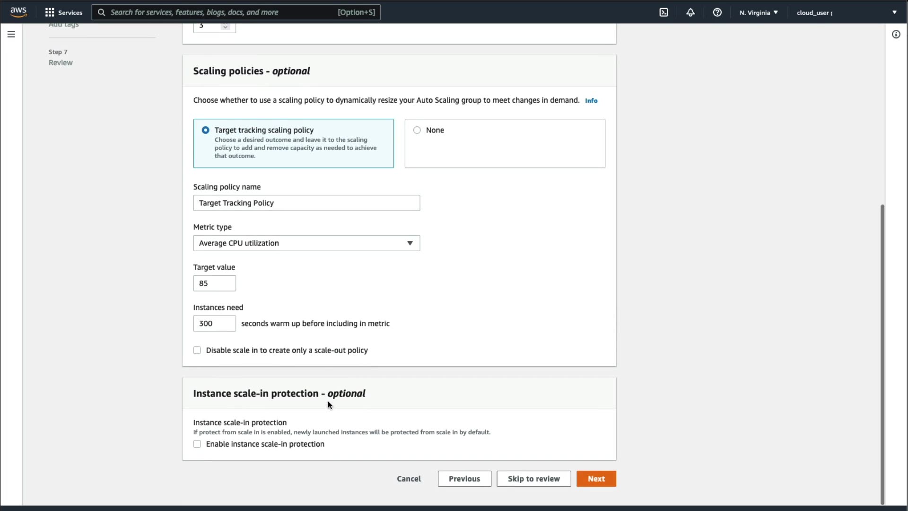Expand the cloud_user account menu
This screenshot has width=908, height=511.
pyautogui.click(x=847, y=12)
